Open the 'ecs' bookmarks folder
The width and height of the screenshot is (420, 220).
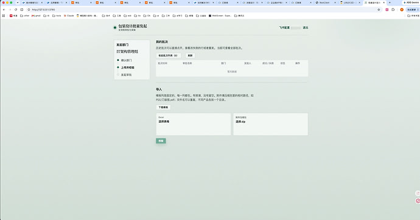127,16
